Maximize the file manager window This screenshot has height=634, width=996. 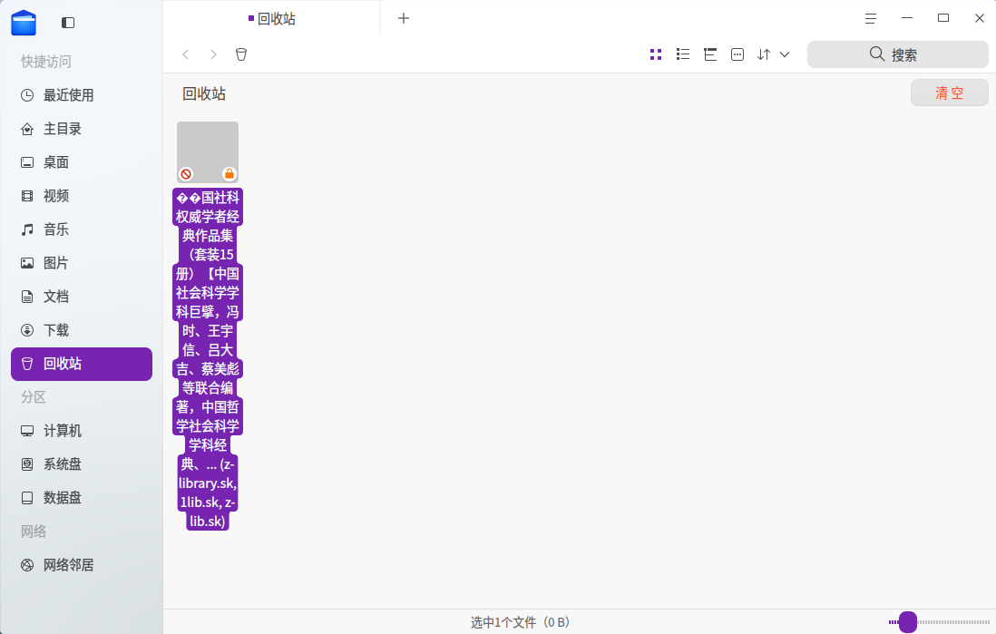tap(943, 18)
